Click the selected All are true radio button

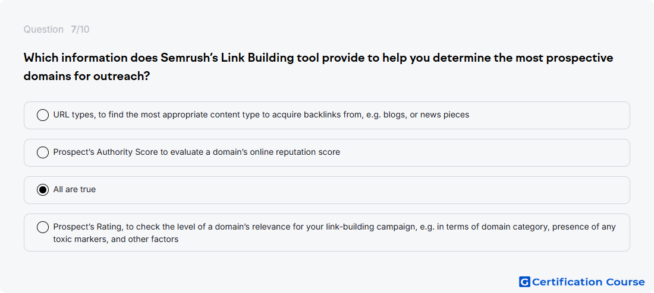43,190
